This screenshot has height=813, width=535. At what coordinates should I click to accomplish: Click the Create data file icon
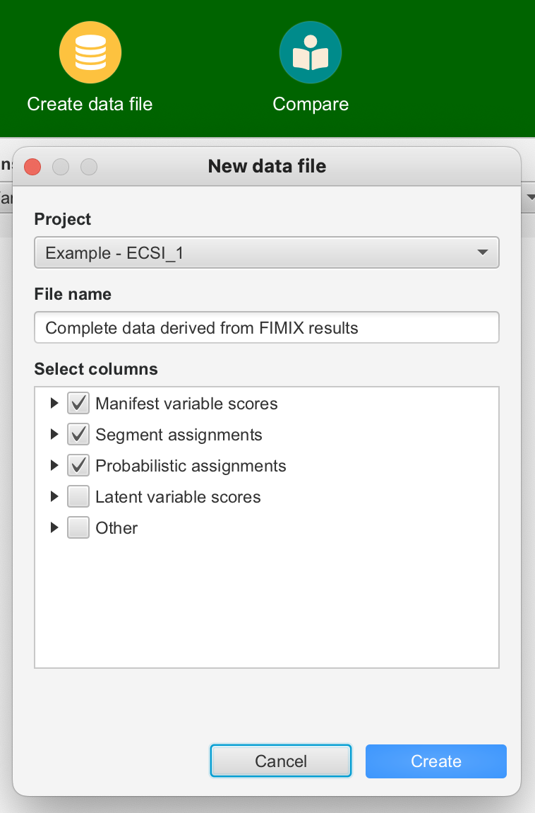(90, 53)
